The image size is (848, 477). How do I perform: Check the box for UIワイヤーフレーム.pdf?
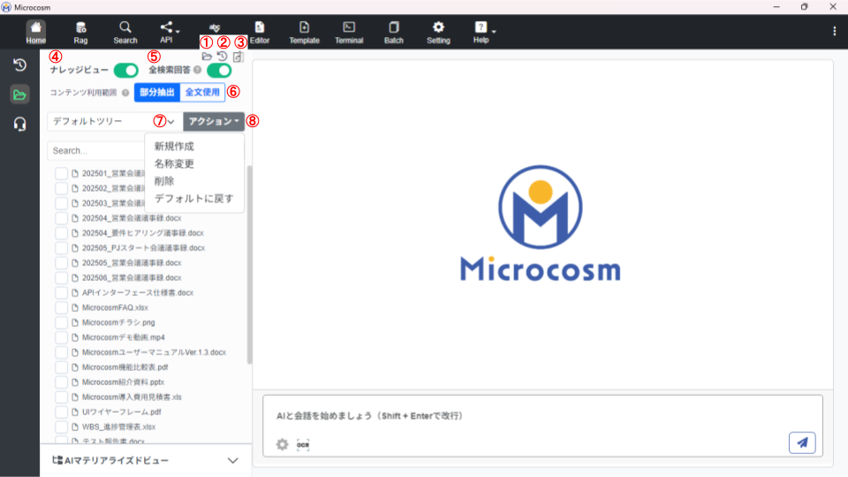coord(62,413)
